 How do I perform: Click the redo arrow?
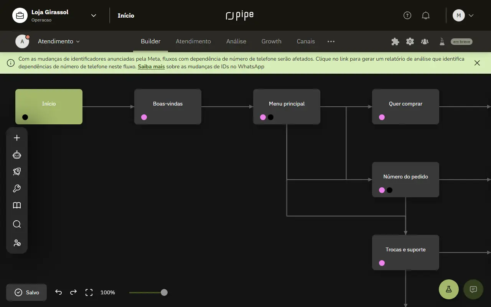(x=74, y=292)
